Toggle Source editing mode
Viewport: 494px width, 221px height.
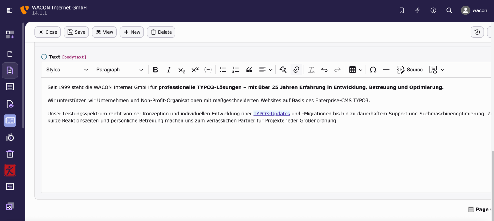(410, 70)
